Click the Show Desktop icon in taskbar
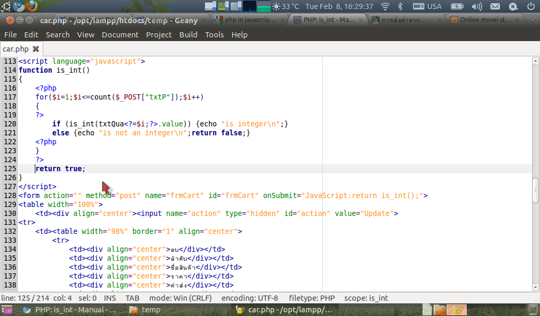The image size is (540, 316). pos(6,310)
